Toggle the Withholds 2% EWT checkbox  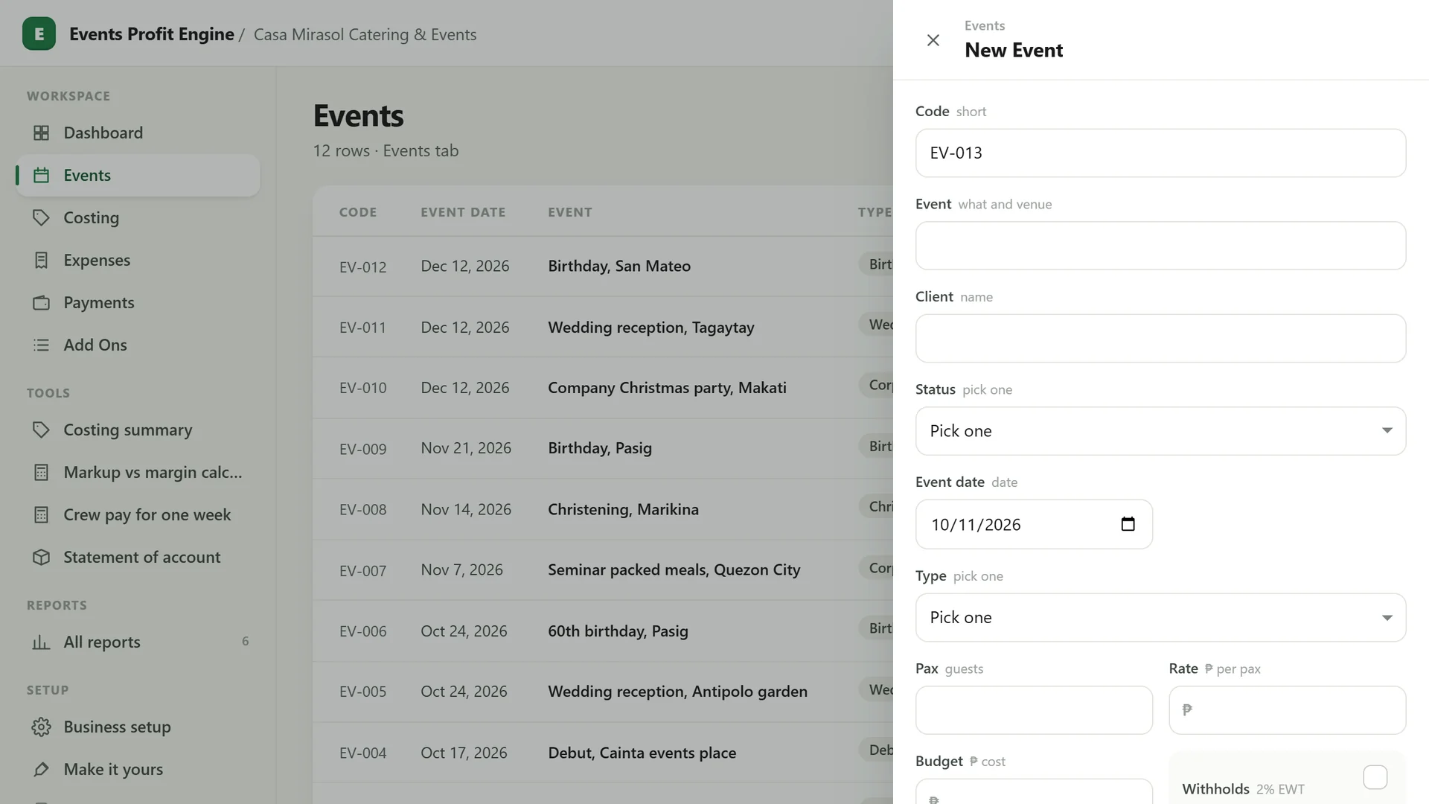coord(1375,777)
